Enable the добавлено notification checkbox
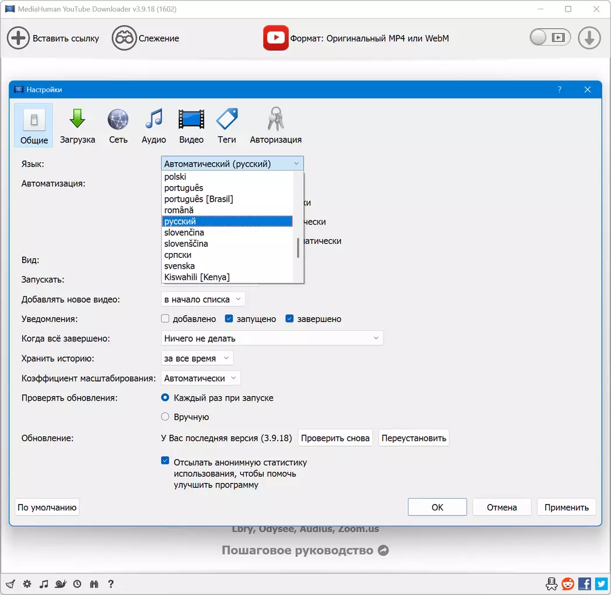This screenshot has width=611, height=595. pos(165,319)
